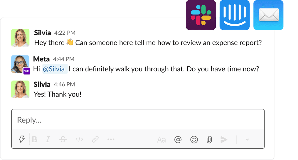
Task: Mention someone with the @ icon
Action: 178,140
